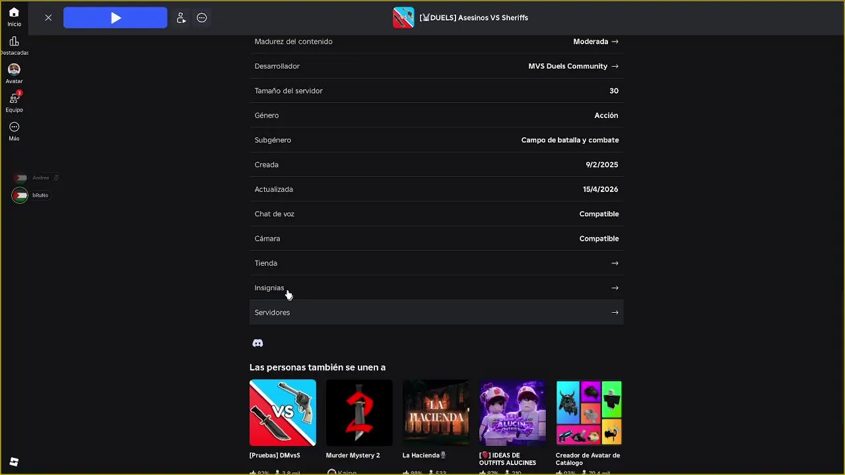Open the more options ellipsis icon
Screen dimensions: 845x475
click(202, 18)
